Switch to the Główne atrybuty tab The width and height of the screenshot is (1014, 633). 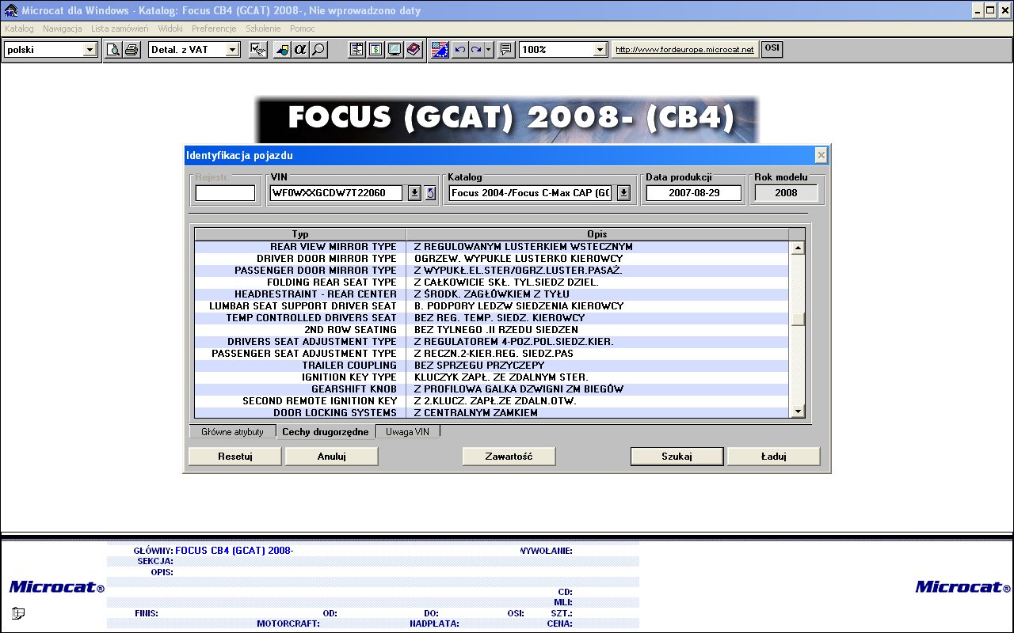coord(232,432)
